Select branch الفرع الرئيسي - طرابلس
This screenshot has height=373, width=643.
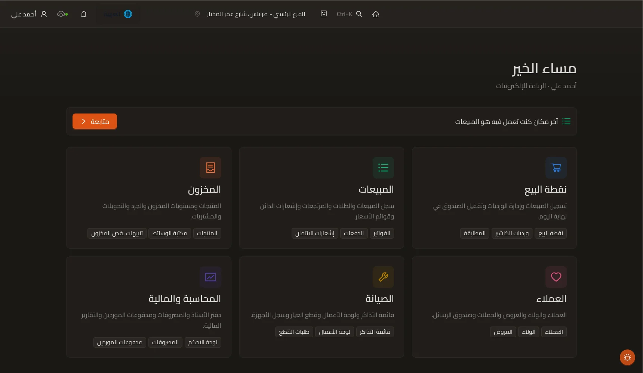click(256, 14)
